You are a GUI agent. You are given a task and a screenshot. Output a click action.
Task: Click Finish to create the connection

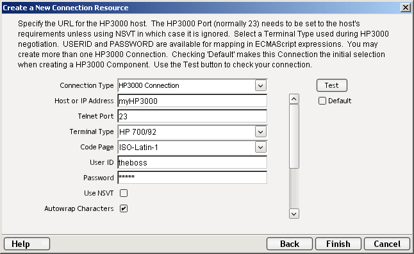pyautogui.click(x=338, y=244)
